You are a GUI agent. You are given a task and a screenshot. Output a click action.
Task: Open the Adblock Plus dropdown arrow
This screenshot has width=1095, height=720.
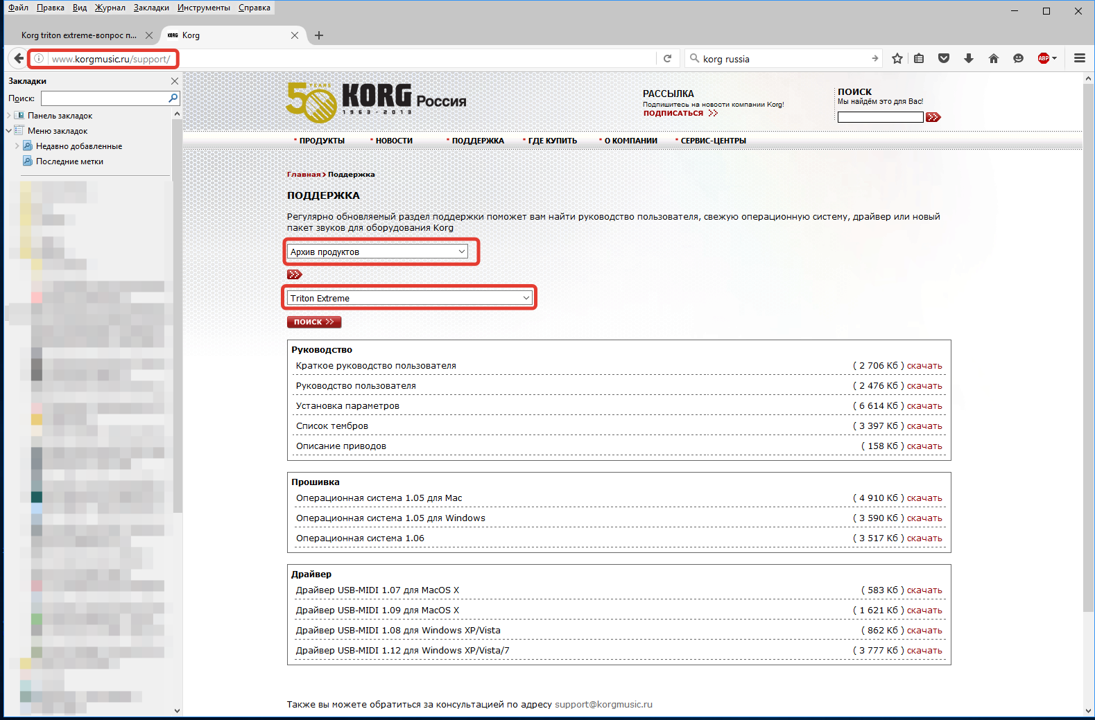pyautogui.click(x=1055, y=59)
